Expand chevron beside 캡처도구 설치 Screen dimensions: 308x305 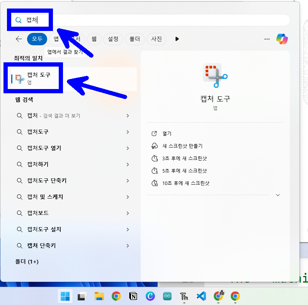point(128,230)
